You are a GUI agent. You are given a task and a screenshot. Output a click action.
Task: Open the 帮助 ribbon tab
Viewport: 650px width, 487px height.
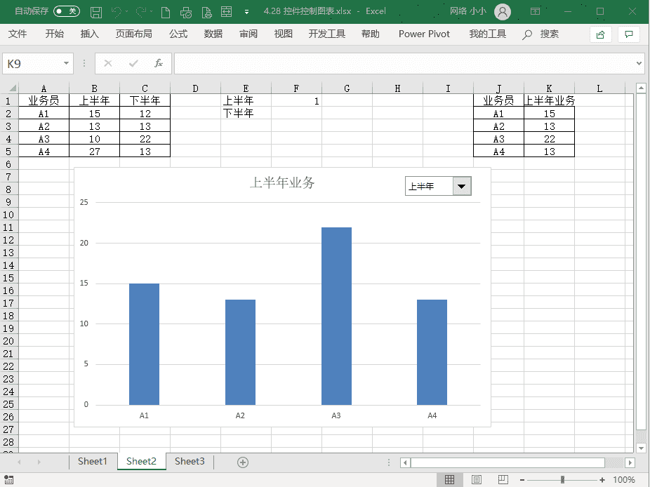370,34
